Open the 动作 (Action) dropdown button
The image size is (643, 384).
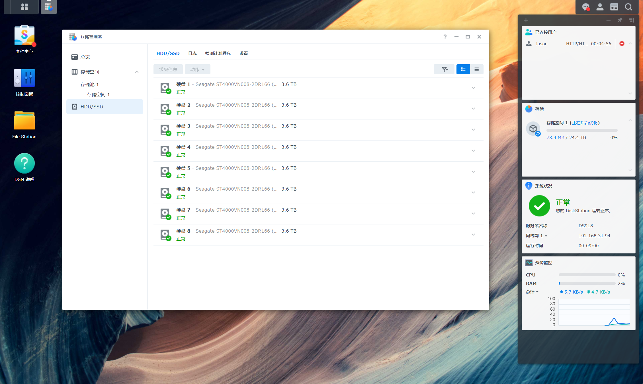tap(197, 69)
